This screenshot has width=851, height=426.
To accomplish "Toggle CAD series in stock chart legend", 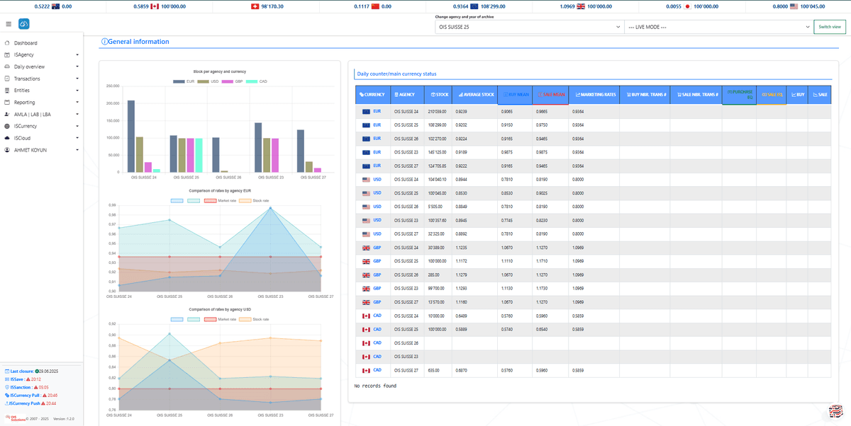I will pos(256,81).
